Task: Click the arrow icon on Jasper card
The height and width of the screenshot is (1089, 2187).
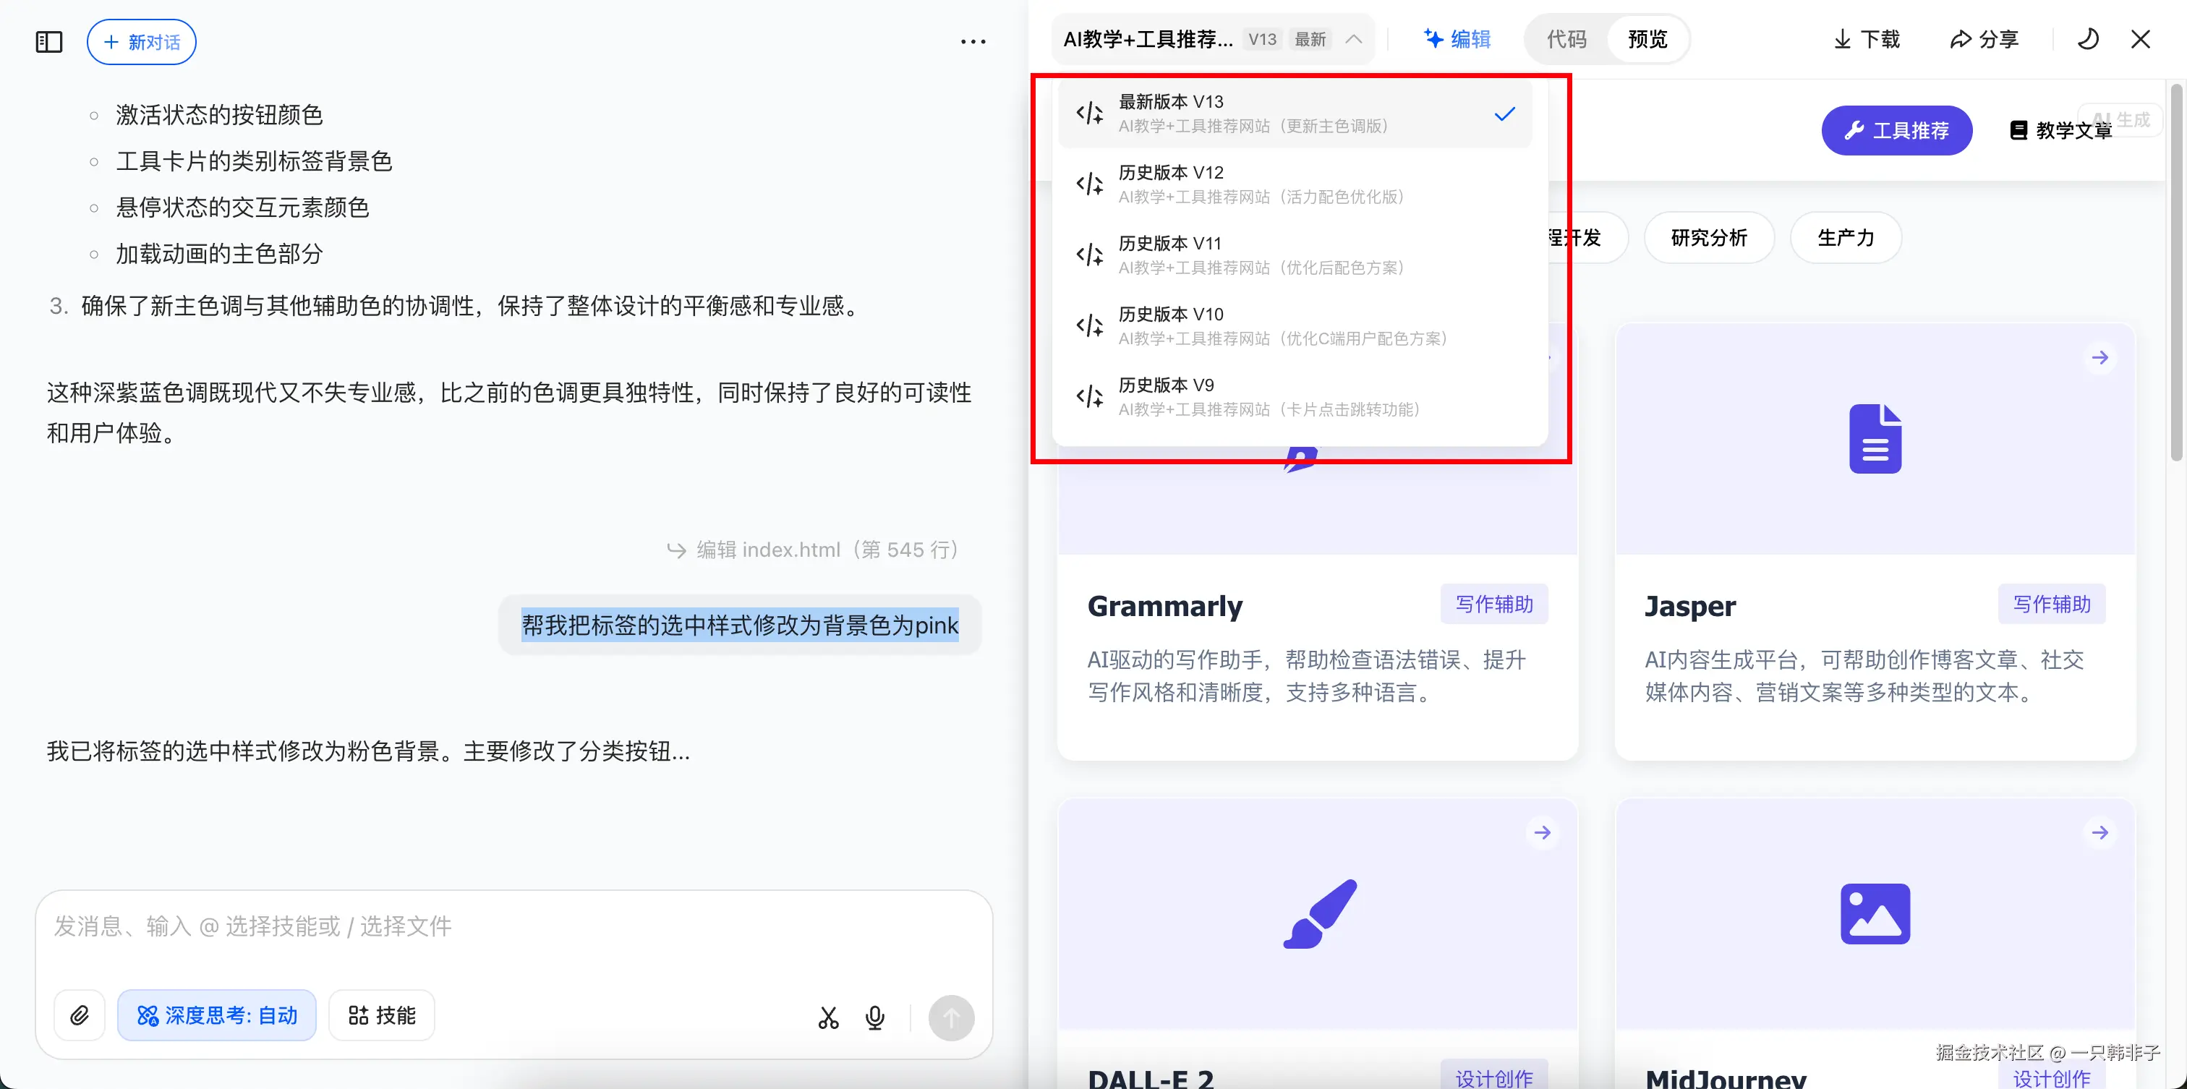Action: point(2099,357)
